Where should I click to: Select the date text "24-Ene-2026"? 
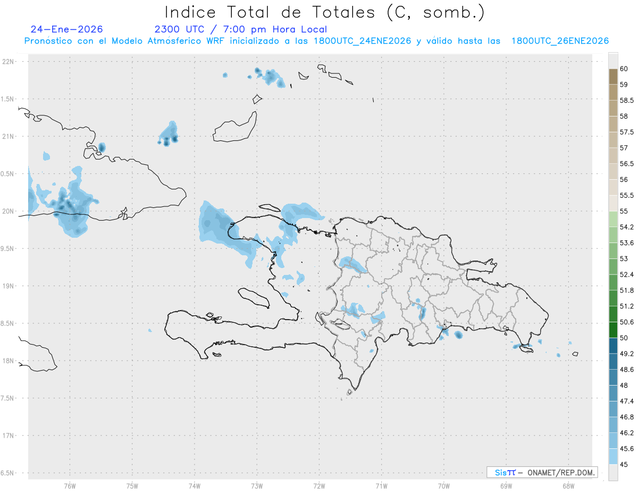[x=66, y=29]
